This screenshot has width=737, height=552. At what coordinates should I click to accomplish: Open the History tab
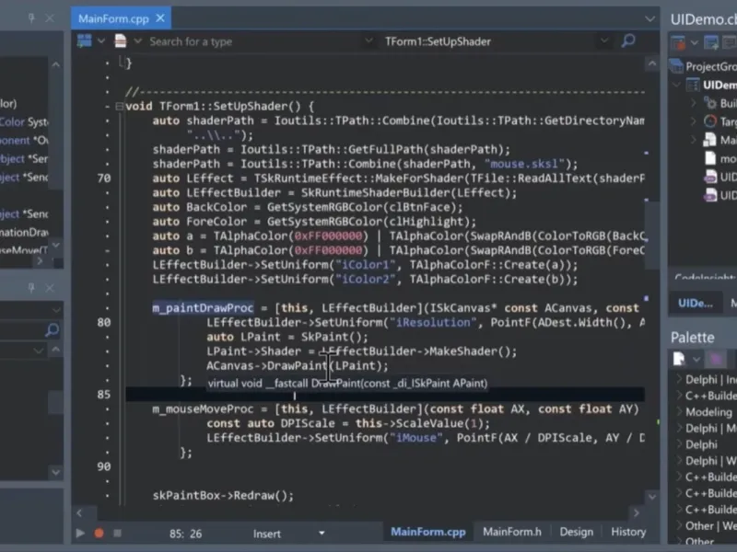point(628,532)
